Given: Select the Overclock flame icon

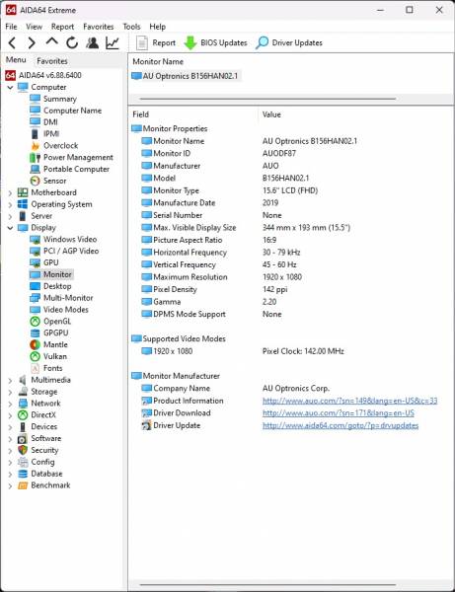Looking at the screenshot, I should (x=36, y=146).
